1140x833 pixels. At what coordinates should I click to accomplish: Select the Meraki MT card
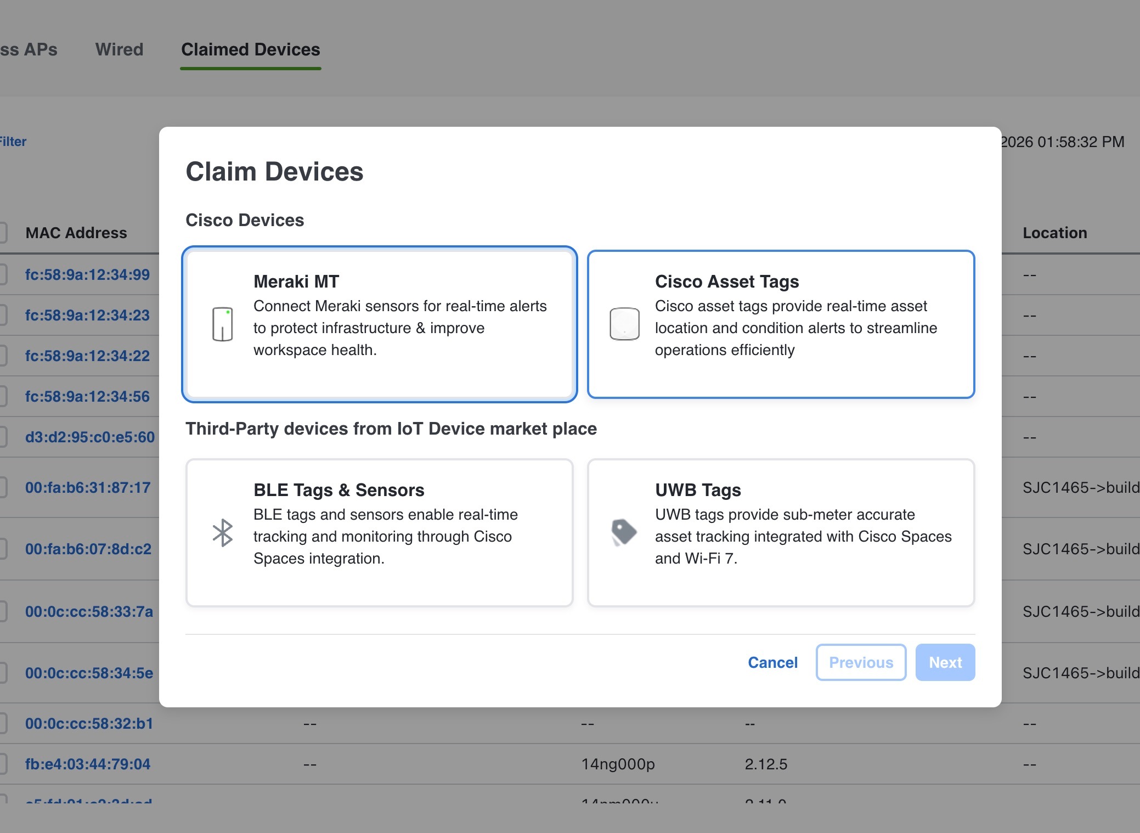(380, 324)
